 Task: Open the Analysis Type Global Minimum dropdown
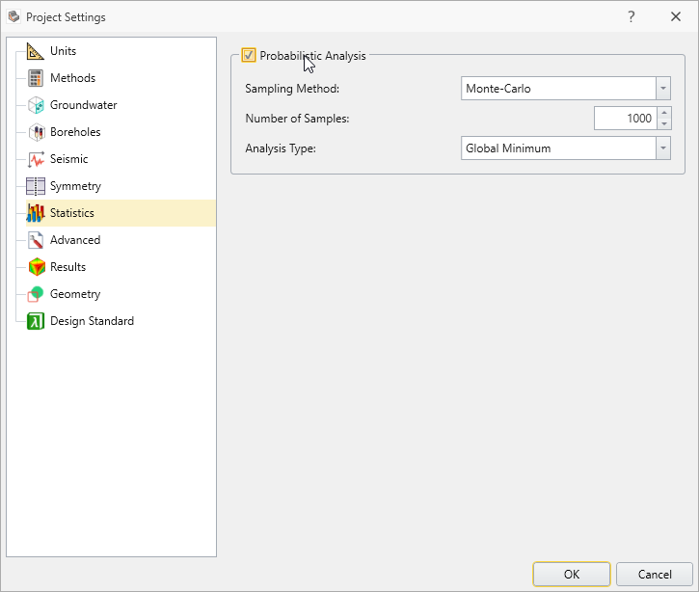566,148
